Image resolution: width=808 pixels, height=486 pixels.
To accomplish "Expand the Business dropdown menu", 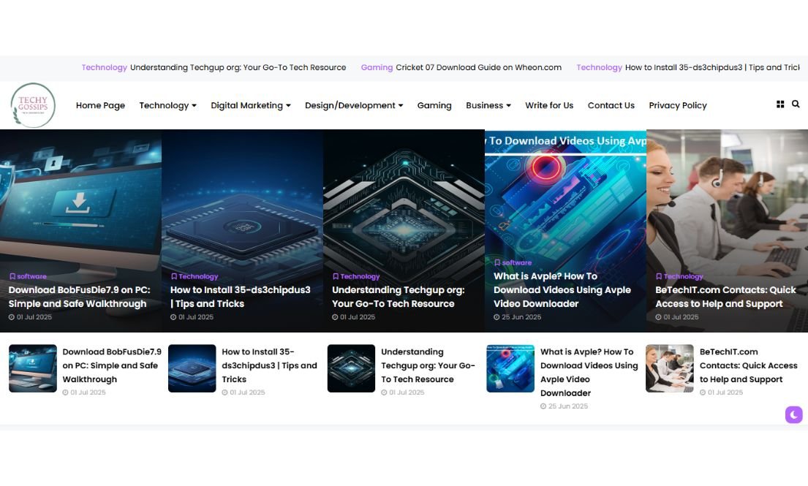I will [488, 105].
